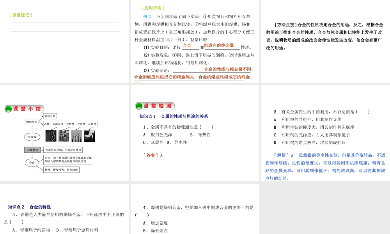The height and width of the screenshot is (234, 390).
Task: Select option B. 青铜属于金属材料
Action: [x=77, y=230]
